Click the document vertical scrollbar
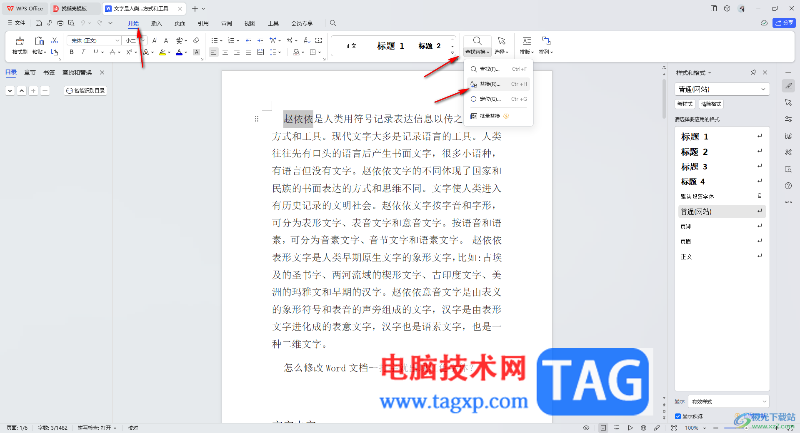 (664, 98)
